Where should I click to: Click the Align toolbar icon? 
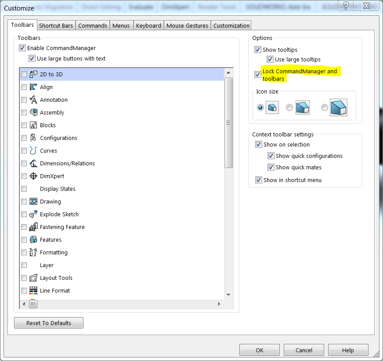tap(33, 87)
